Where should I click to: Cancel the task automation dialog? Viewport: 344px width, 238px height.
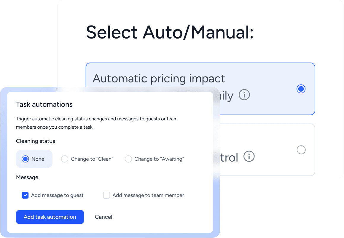(103, 217)
